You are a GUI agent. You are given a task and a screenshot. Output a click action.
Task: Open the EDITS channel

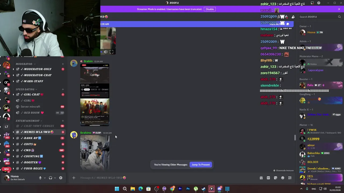coord(40,144)
